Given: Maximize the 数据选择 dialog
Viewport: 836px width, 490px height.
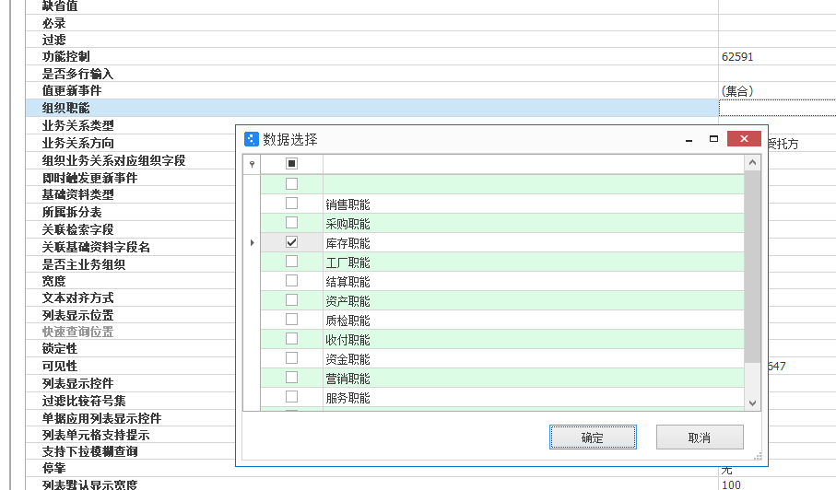Looking at the screenshot, I should (713, 139).
